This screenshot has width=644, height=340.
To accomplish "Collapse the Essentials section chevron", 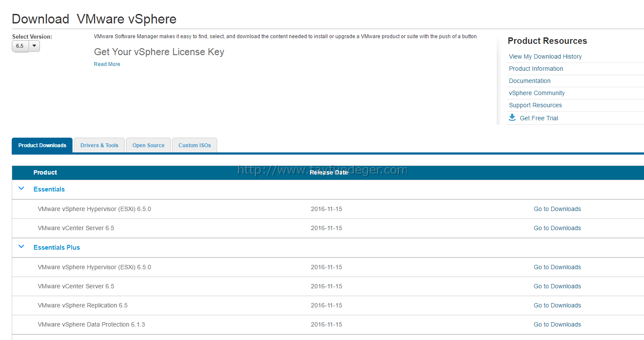I will click(x=21, y=188).
